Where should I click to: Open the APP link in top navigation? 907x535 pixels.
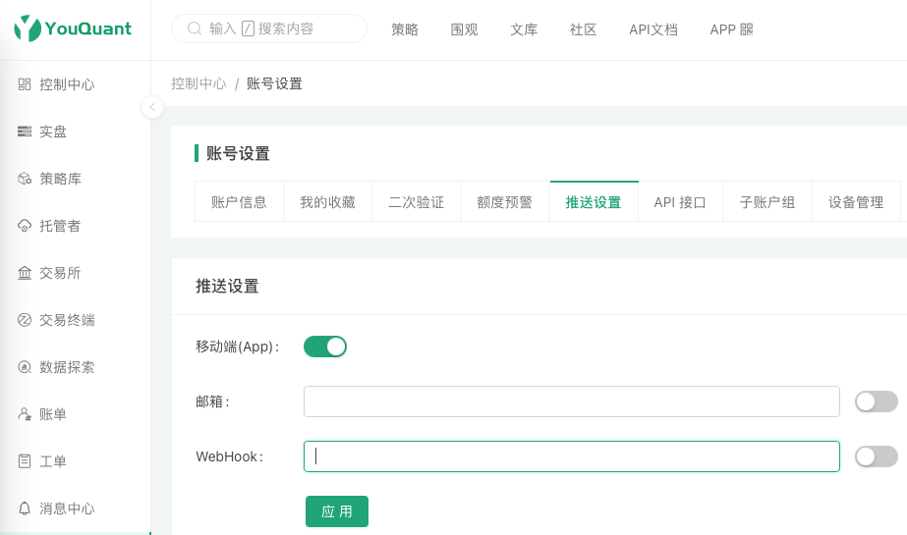pos(731,29)
